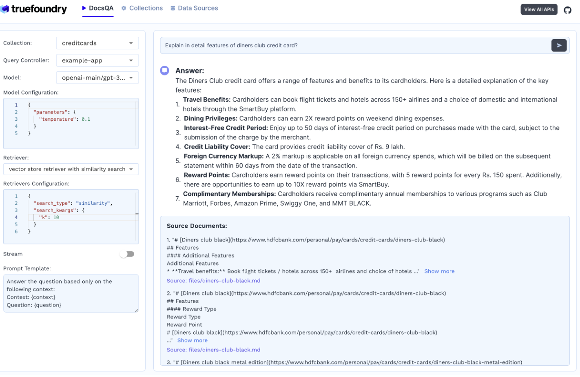This screenshot has height=377, width=580.
Task: Click the truefoundry logo icon
Action: click(x=5, y=9)
